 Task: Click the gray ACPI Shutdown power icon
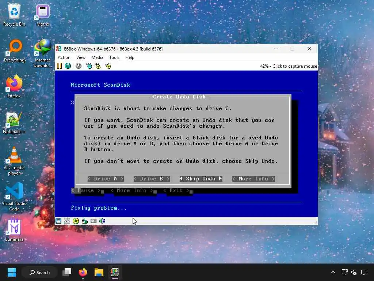79,66
